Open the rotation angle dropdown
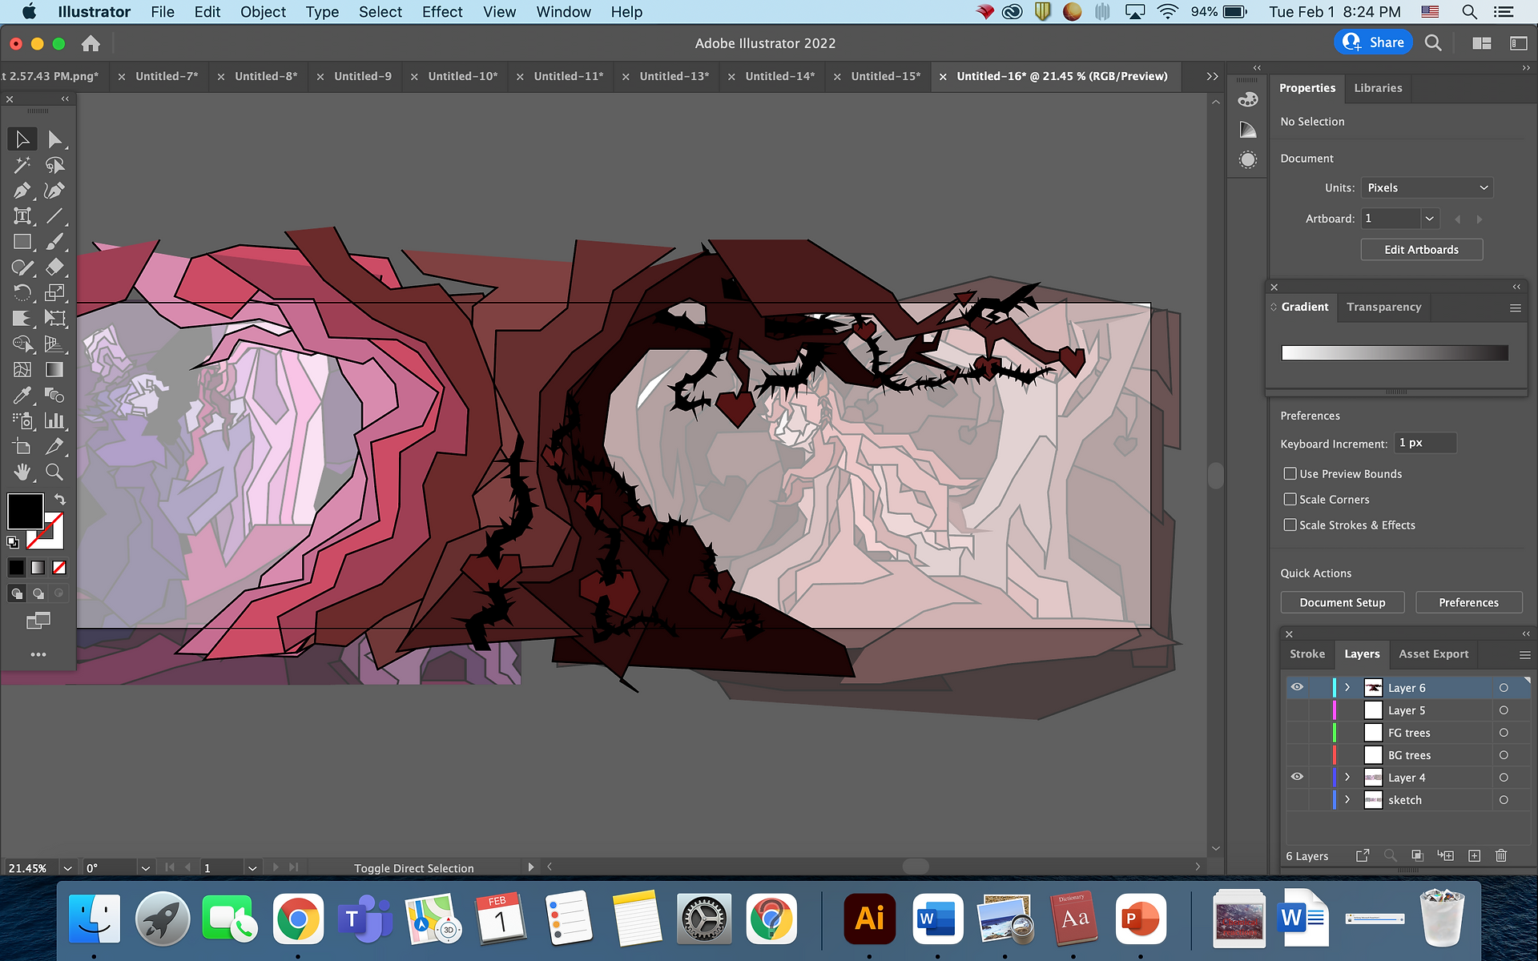 click(x=145, y=868)
